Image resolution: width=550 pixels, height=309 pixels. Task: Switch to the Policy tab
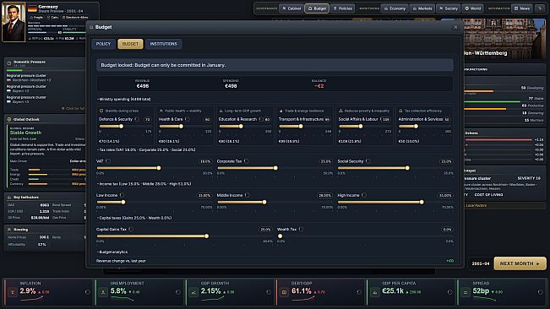pos(103,44)
